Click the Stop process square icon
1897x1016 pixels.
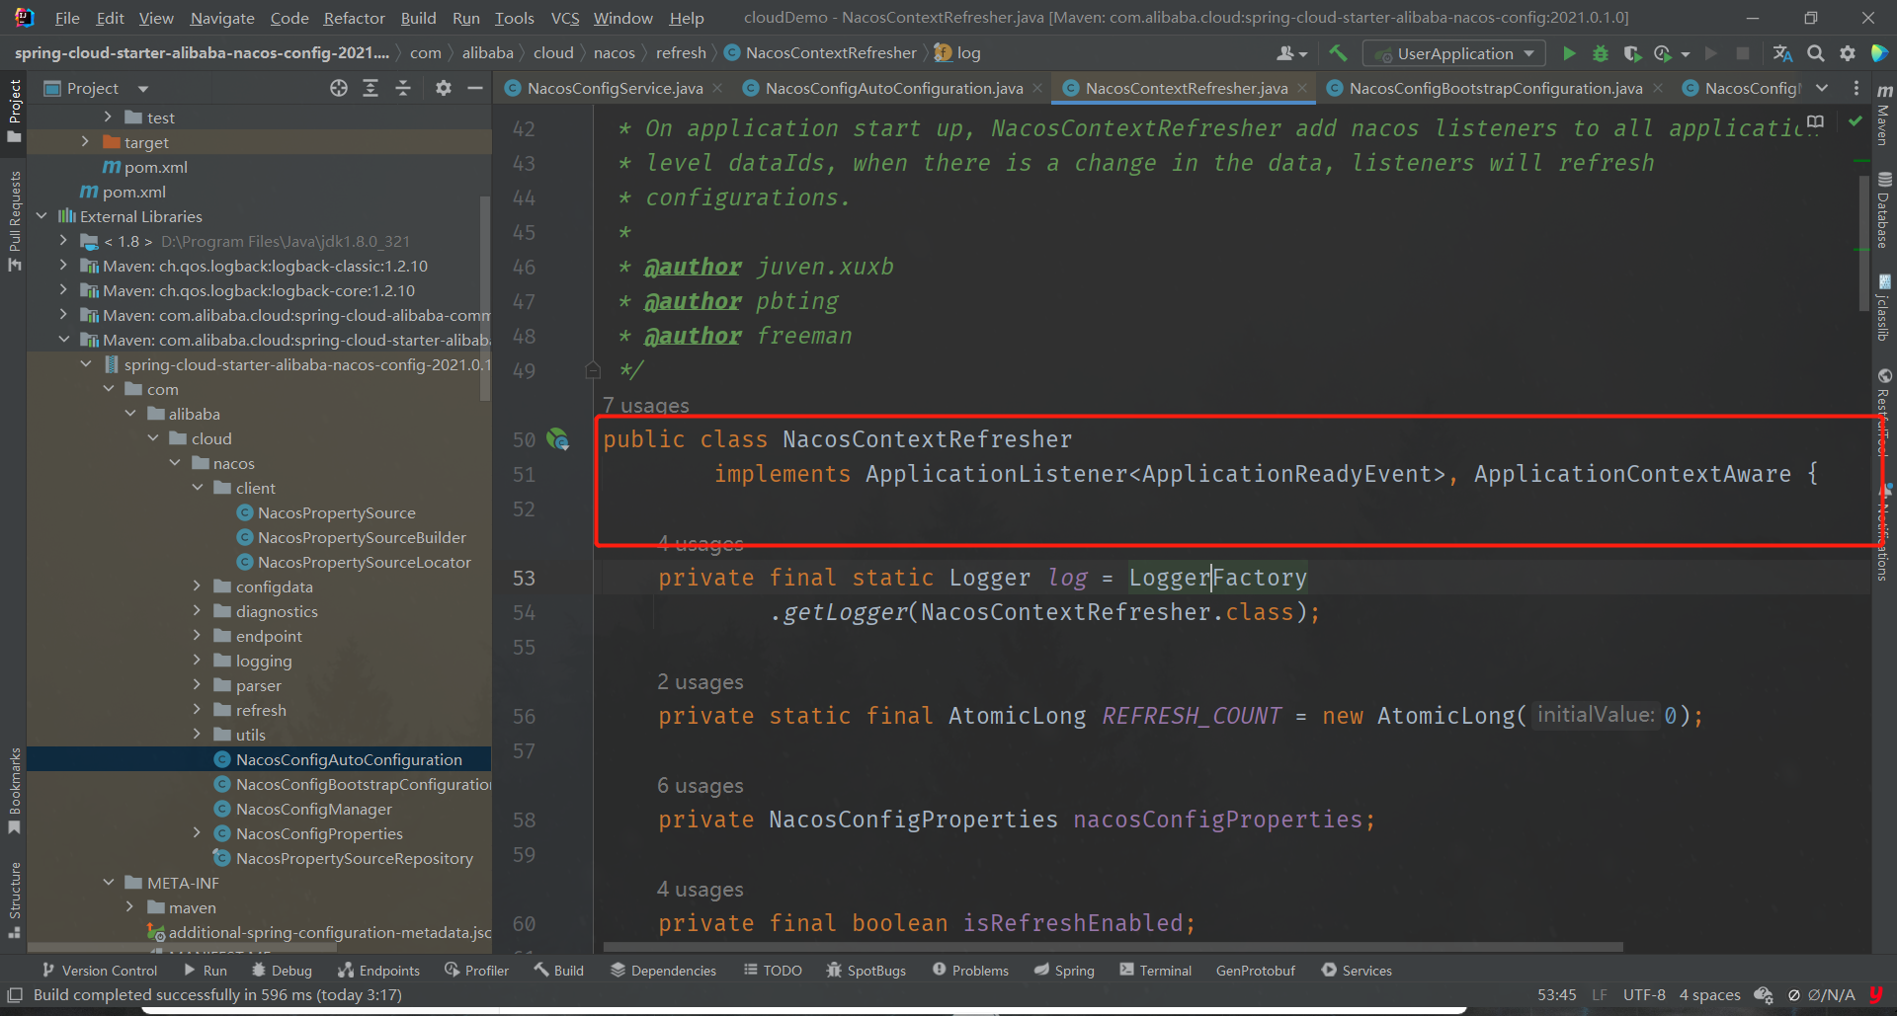click(x=1743, y=53)
